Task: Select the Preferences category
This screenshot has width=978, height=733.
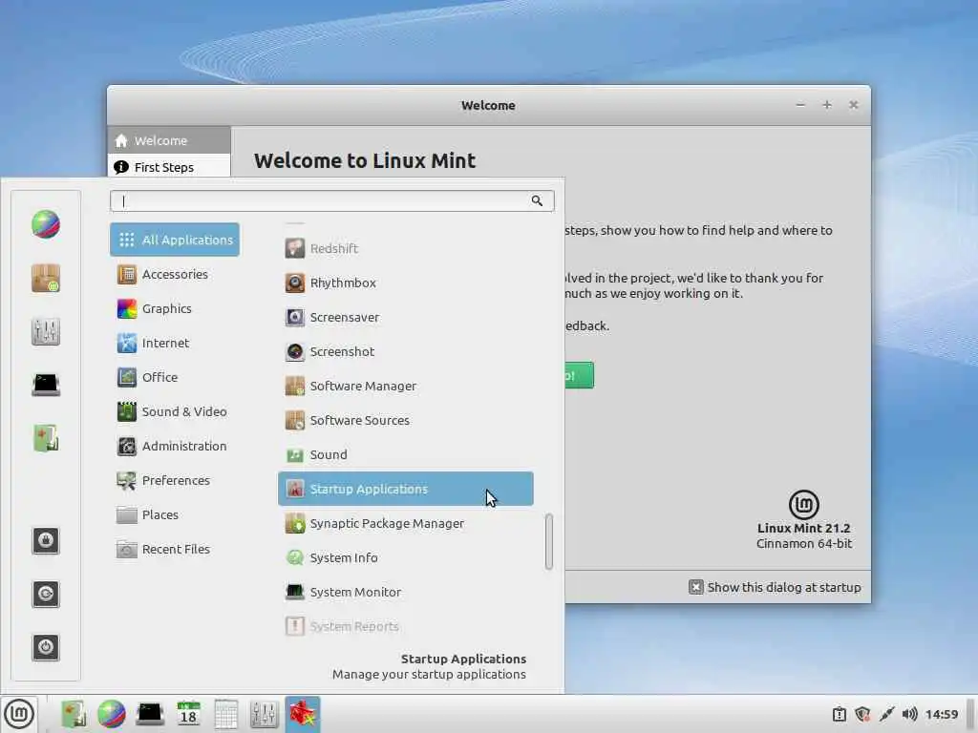Action: point(175,480)
